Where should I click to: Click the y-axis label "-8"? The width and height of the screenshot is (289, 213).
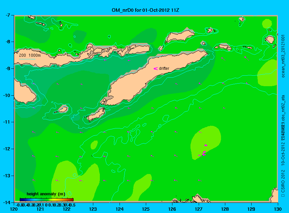pos(8,42)
